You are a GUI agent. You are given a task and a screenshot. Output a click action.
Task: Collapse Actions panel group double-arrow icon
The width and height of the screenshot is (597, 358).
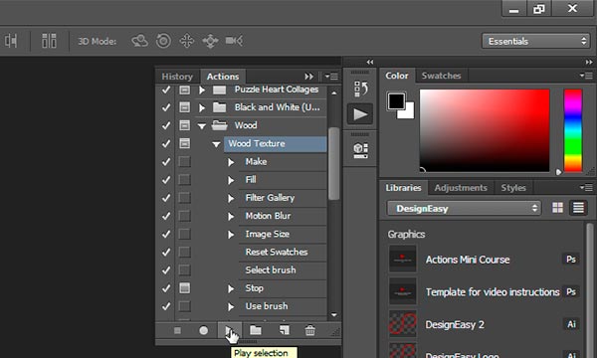coord(308,77)
